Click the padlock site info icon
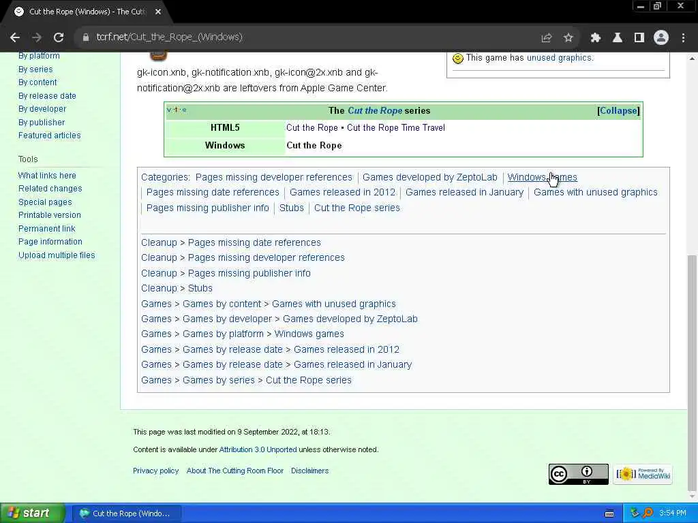Image resolution: width=698 pixels, height=523 pixels. coord(86,37)
